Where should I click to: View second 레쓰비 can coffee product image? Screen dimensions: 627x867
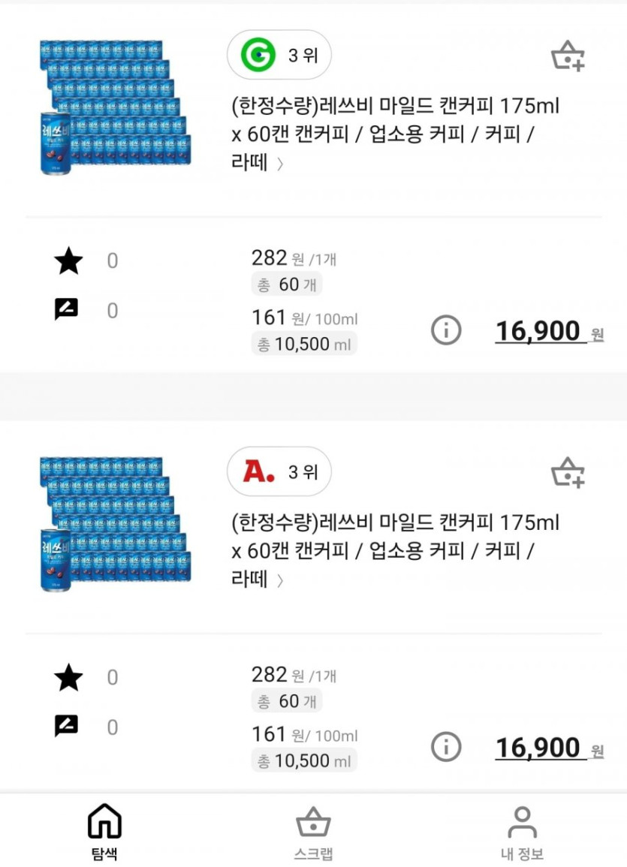114,523
